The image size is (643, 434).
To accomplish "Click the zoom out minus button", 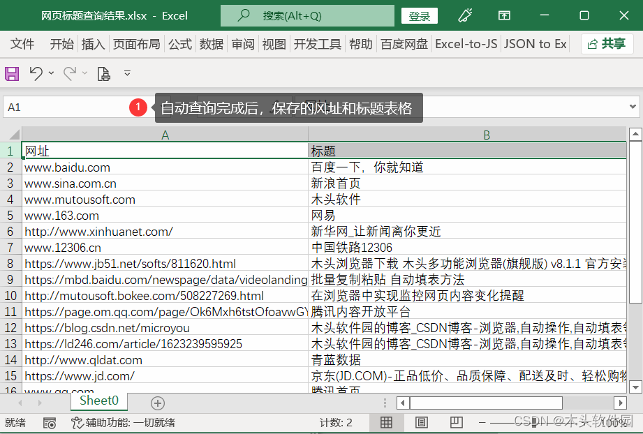I will pos(482,423).
